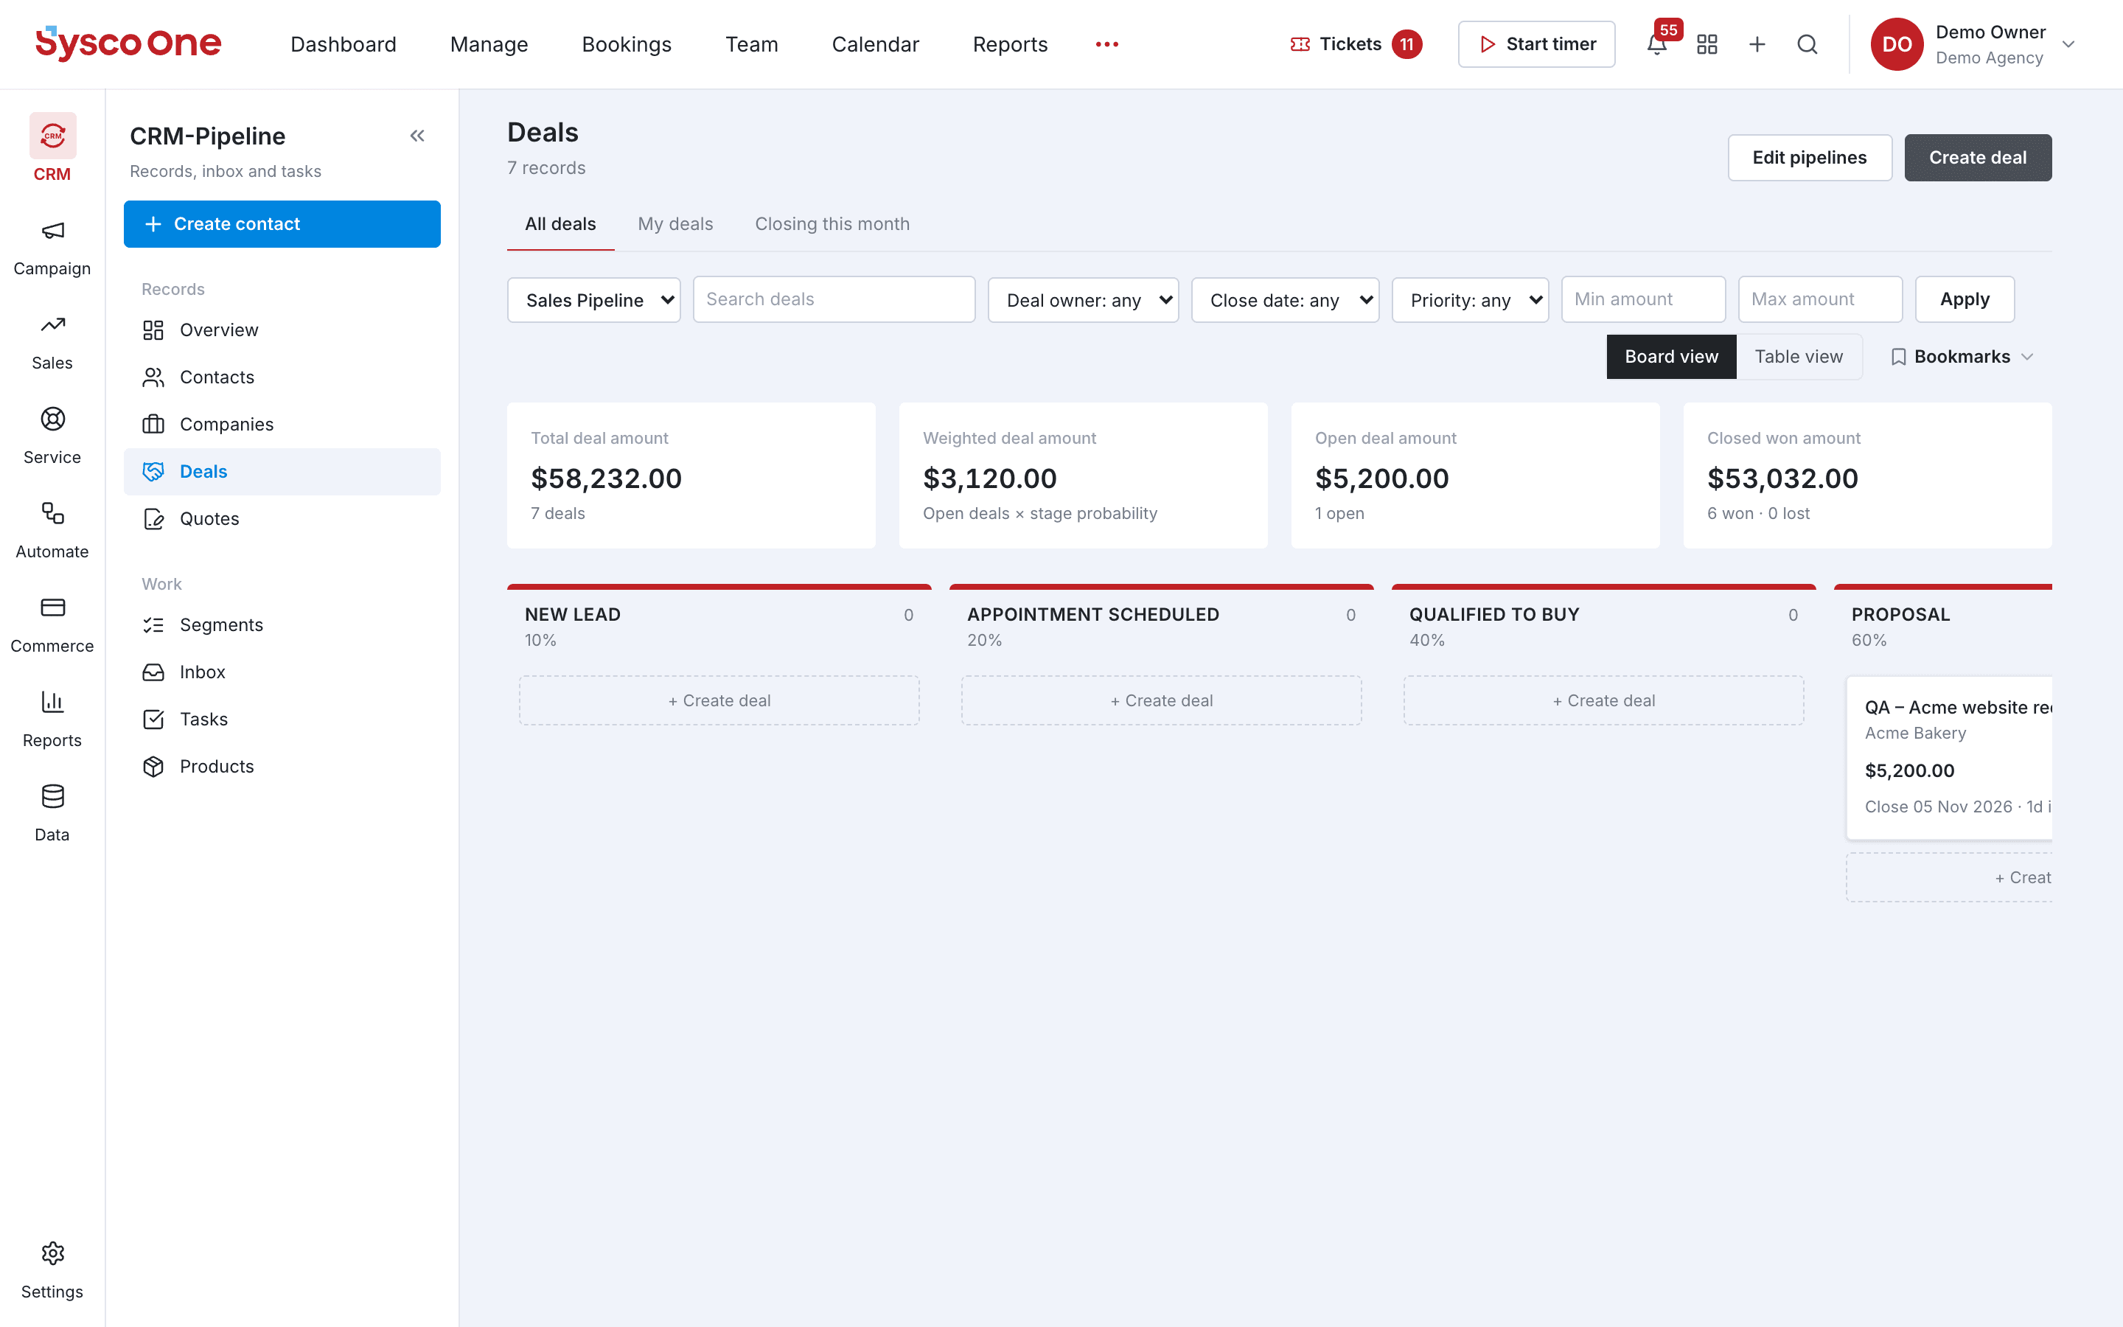This screenshot has height=1327, width=2123.
Task: Click the Start timer button
Action: (1537, 44)
